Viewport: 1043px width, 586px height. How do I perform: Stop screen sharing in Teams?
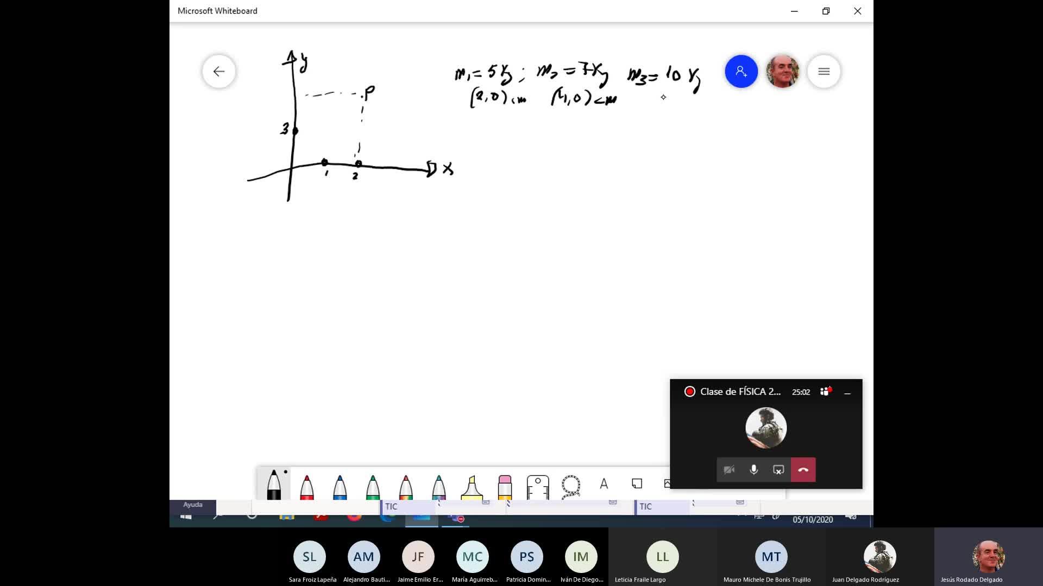point(778,470)
